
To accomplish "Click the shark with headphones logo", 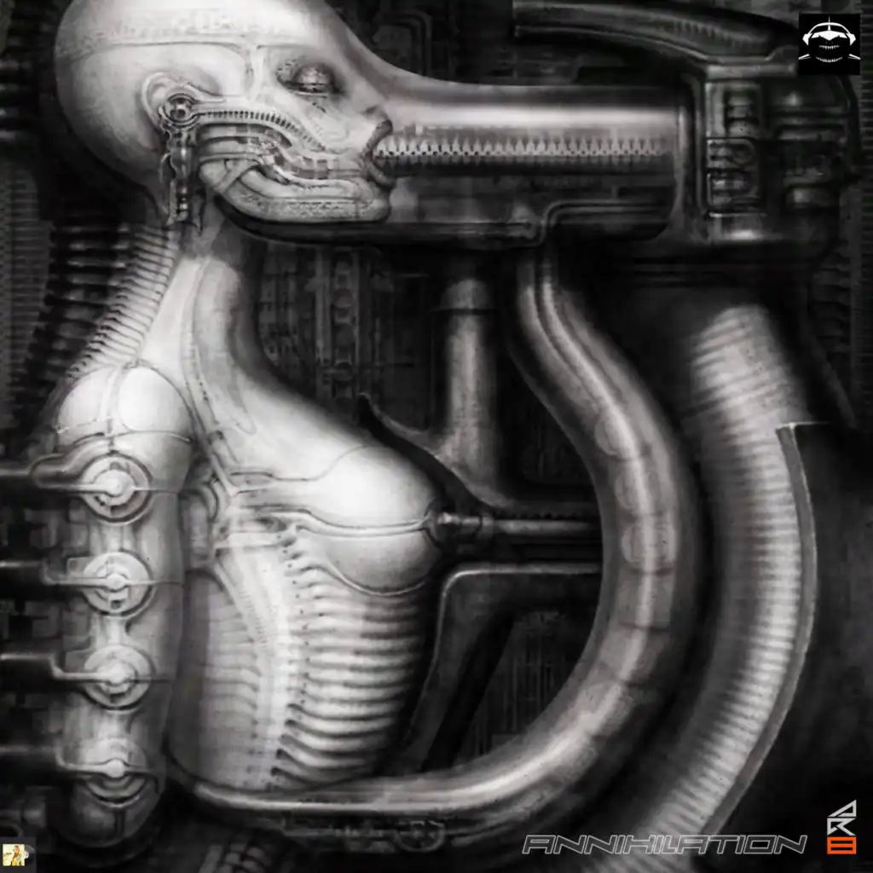I will [829, 44].
